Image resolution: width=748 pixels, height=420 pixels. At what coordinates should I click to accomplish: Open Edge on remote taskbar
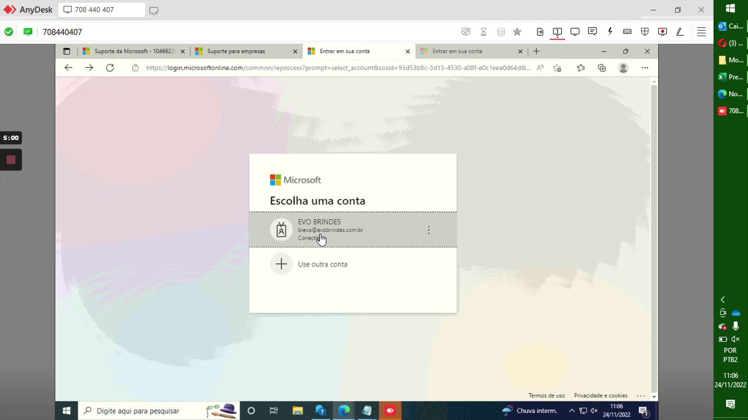coord(344,411)
